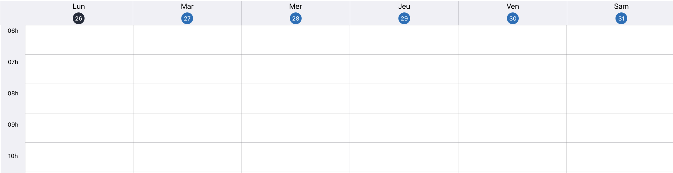The width and height of the screenshot is (673, 173).
Task: Click the Sam column header label
Action: [621, 6]
